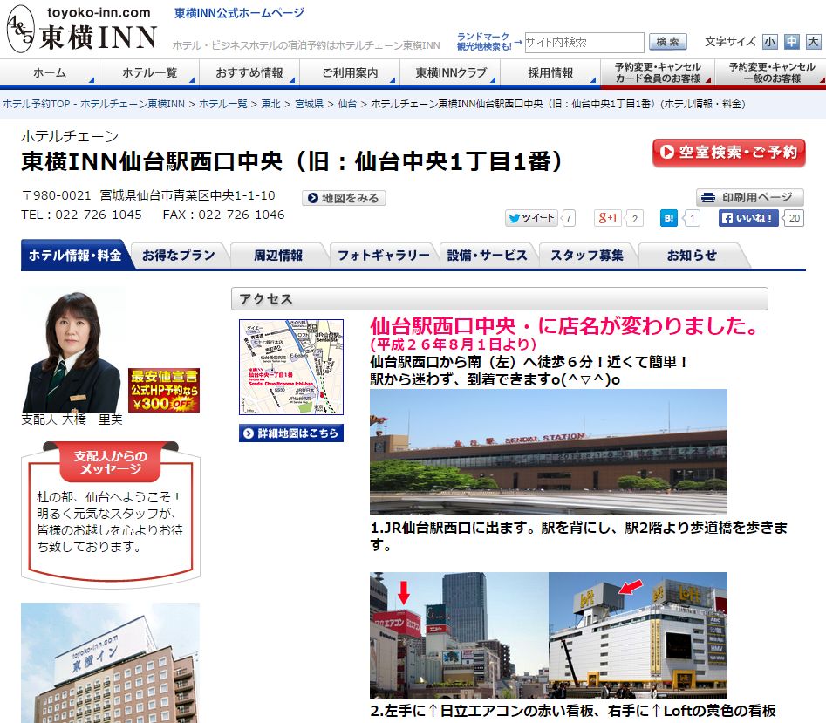Click the サイト内検索 search field

tap(584, 42)
